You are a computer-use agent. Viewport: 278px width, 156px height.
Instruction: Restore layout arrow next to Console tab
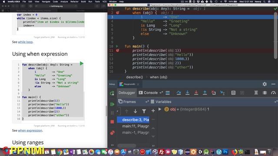coord(161,92)
